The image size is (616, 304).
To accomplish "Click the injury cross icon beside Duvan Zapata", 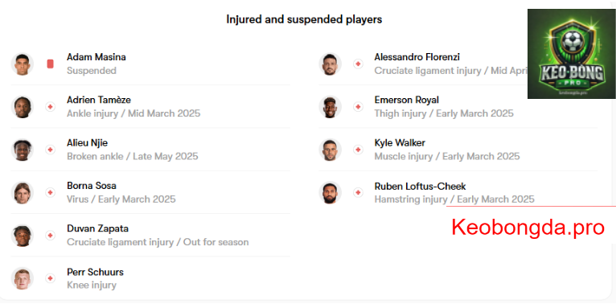I will (51, 235).
